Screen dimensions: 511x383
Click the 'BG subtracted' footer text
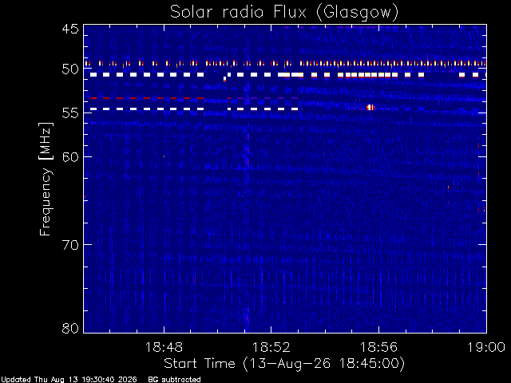pos(174,380)
